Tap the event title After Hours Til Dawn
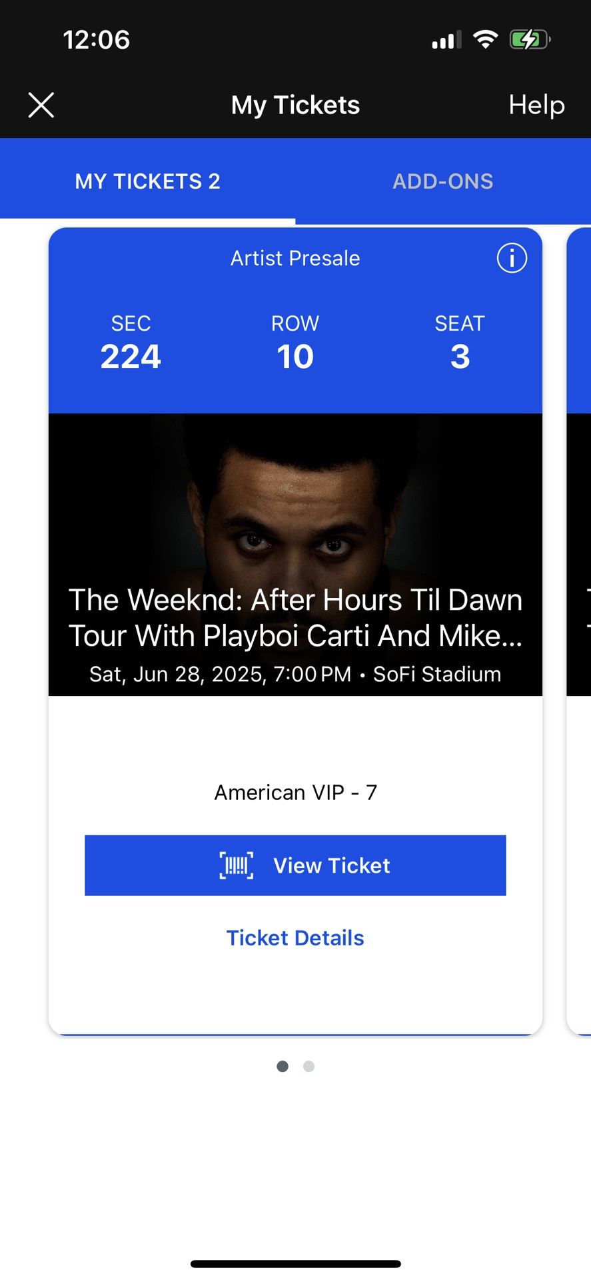Image resolution: width=591 pixels, height=1280 pixels. (x=295, y=617)
